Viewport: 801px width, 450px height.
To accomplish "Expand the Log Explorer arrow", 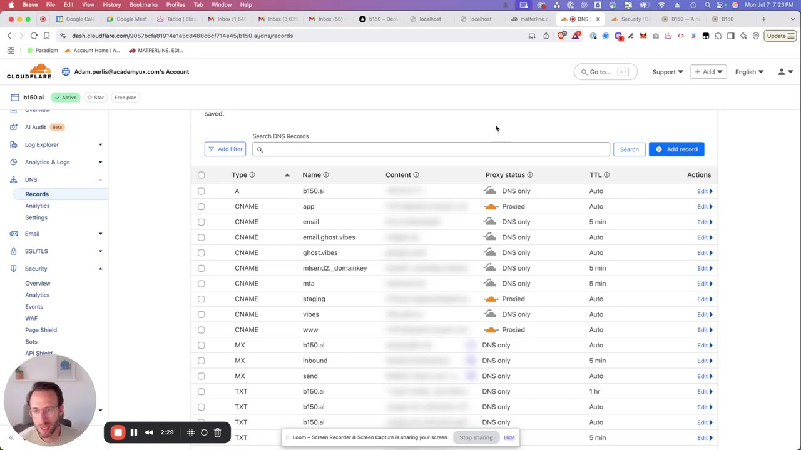I will coord(100,144).
